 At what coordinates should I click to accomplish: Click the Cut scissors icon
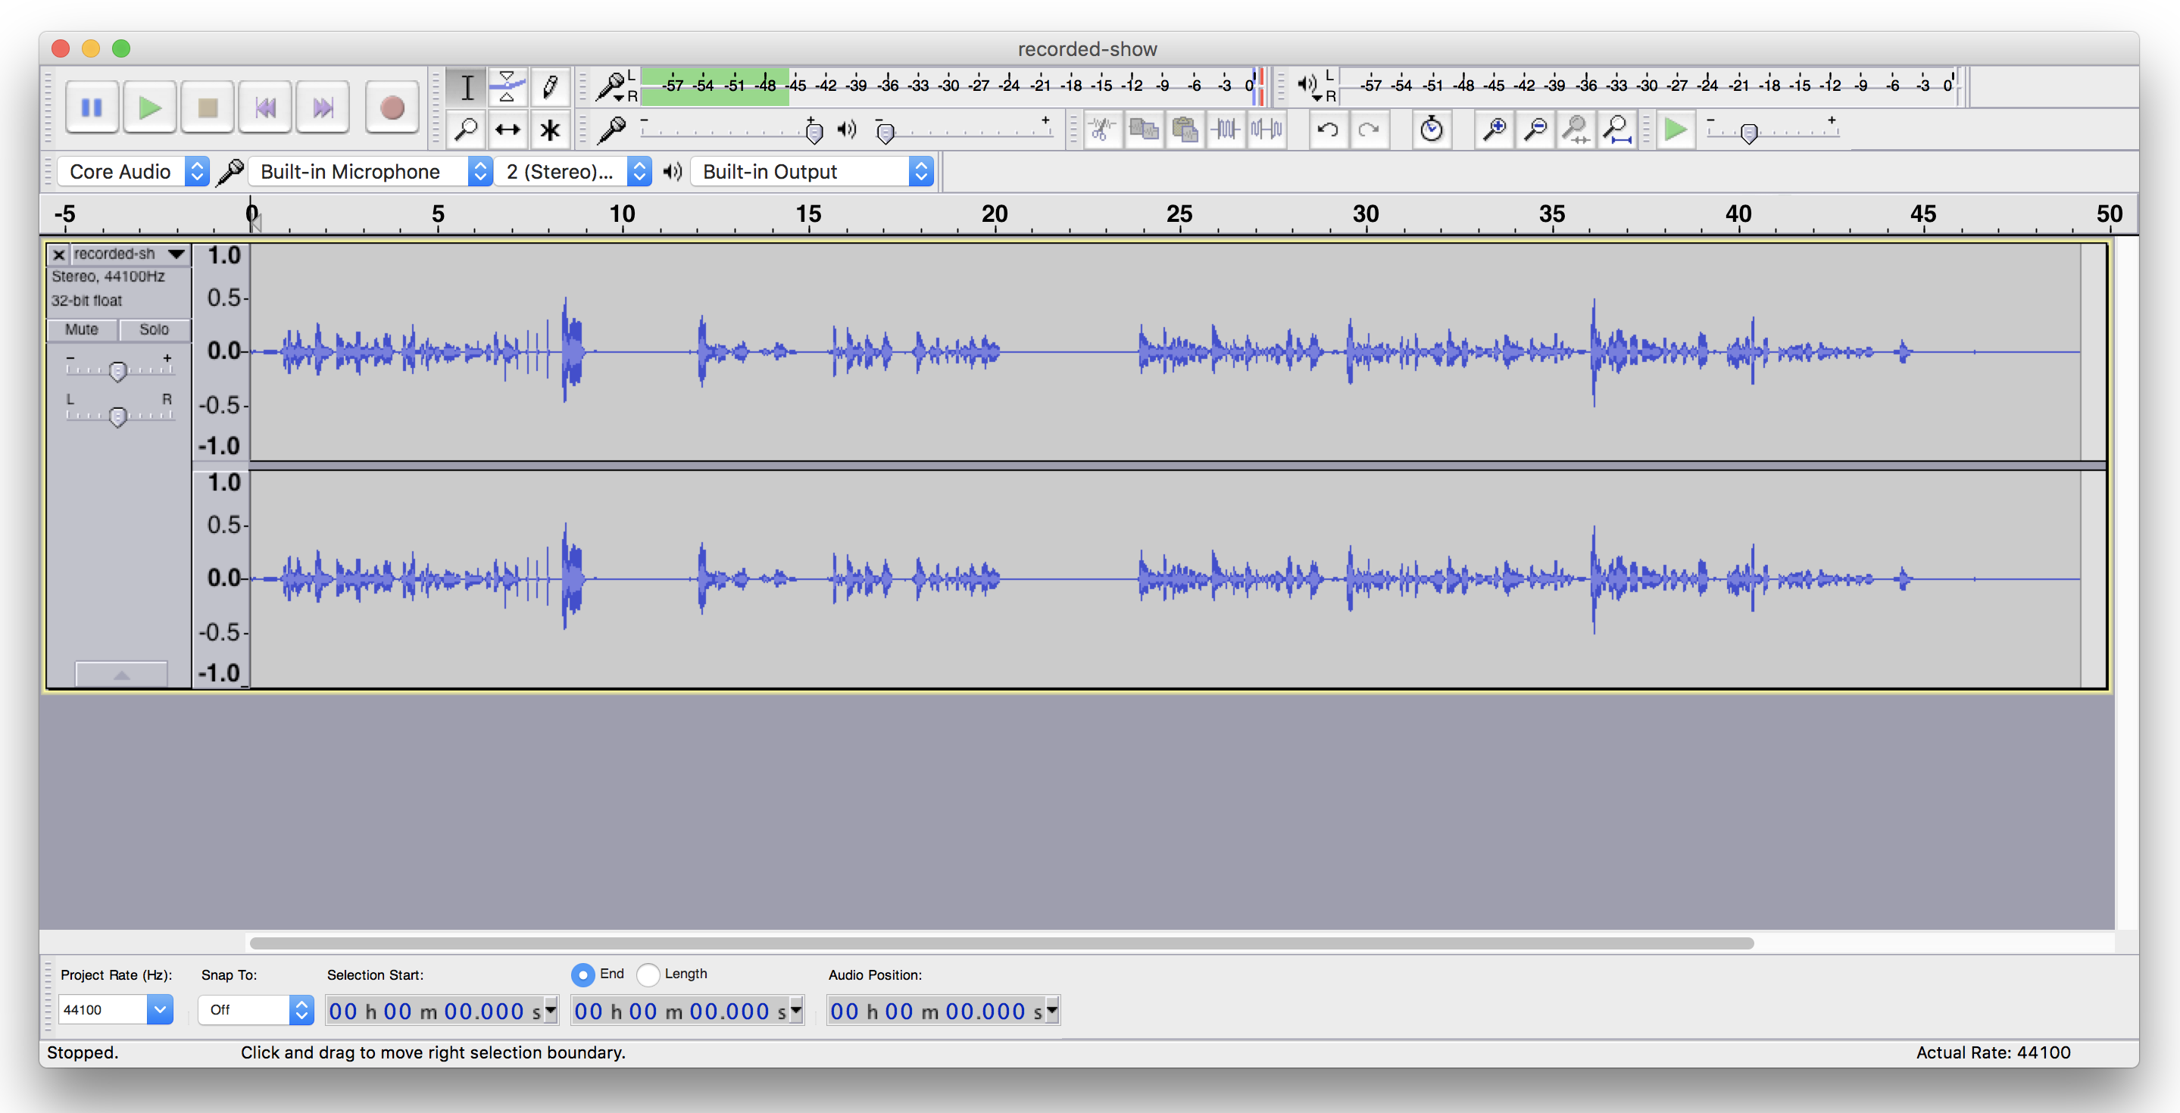click(x=1102, y=129)
